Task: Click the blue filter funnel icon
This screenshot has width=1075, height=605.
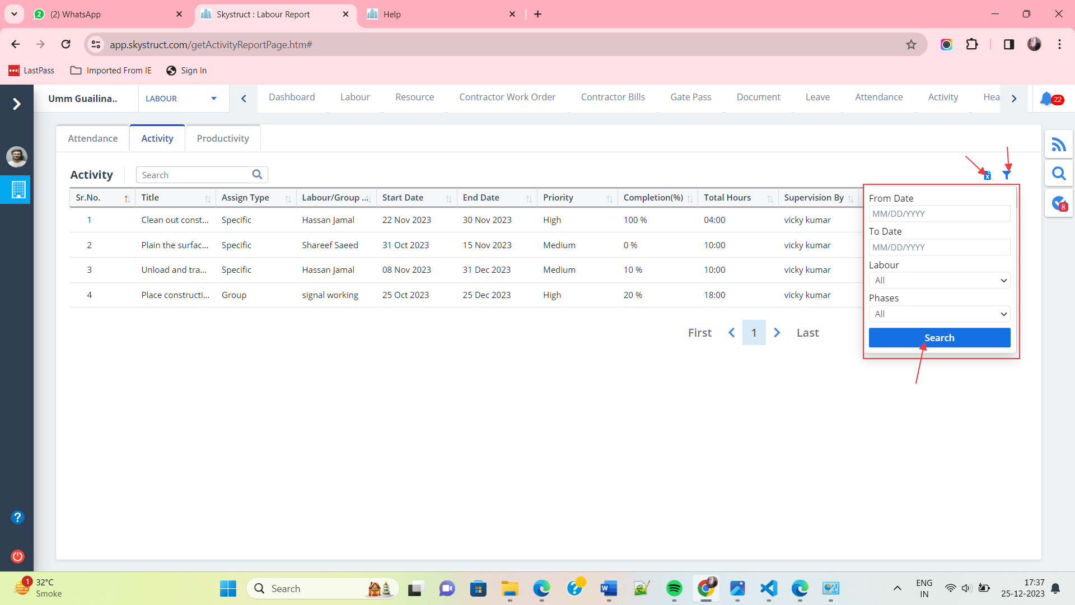Action: point(1007,175)
